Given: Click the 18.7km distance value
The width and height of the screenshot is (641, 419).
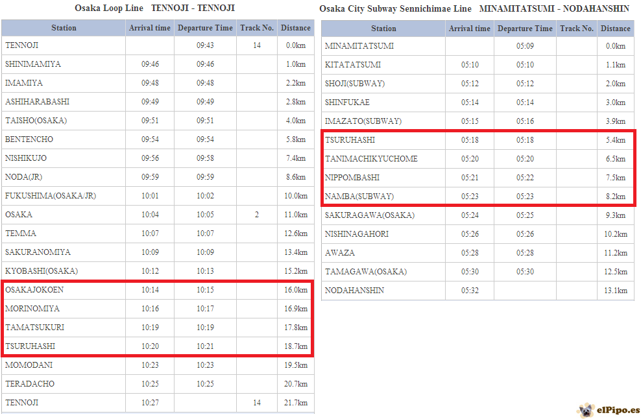Looking at the screenshot, I should coord(296,346).
